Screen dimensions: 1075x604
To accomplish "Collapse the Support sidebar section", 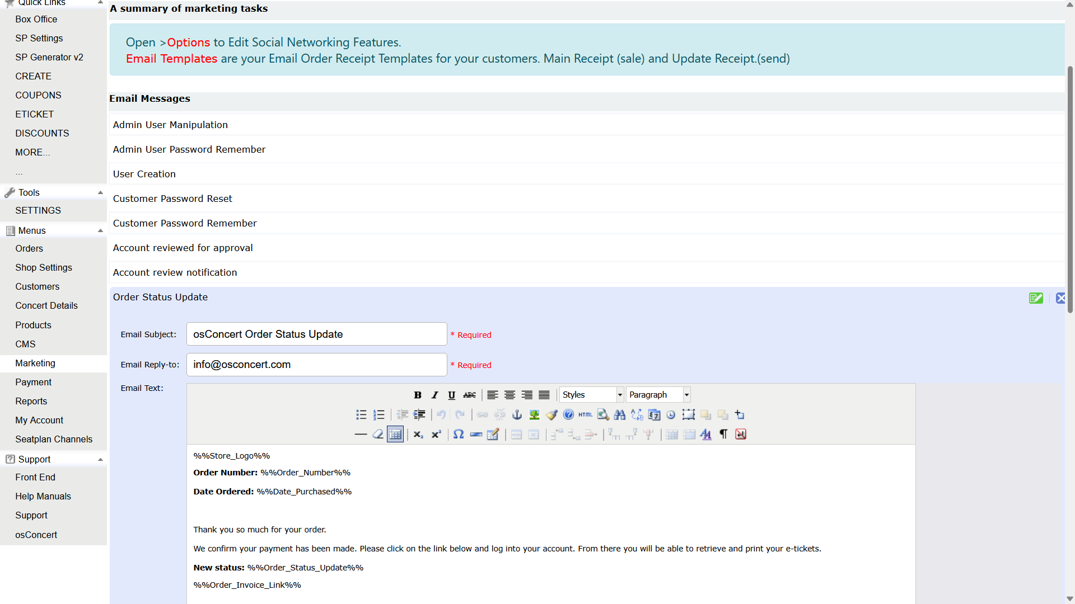I will pos(100,460).
